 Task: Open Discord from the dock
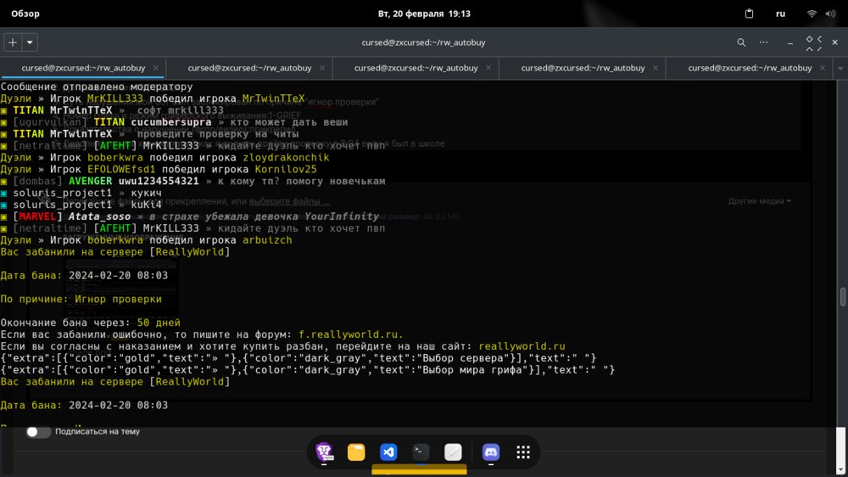click(x=490, y=452)
